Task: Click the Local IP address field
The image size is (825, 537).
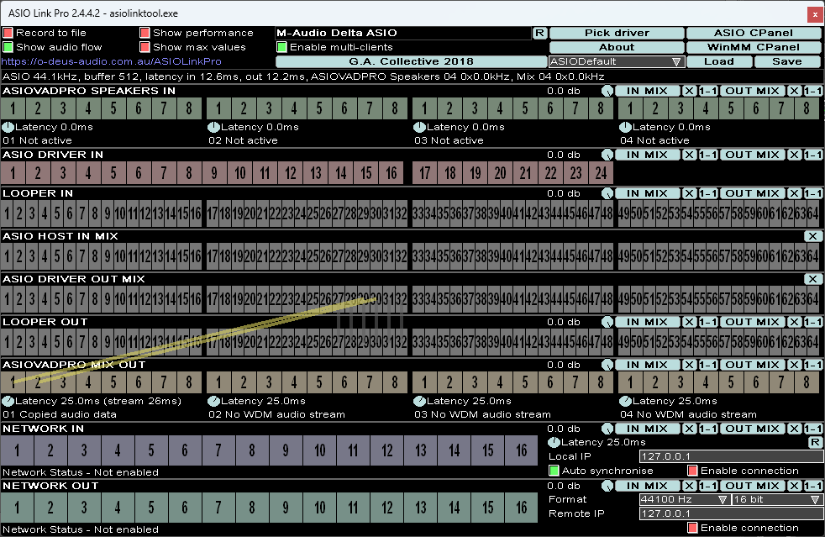Action: point(732,456)
